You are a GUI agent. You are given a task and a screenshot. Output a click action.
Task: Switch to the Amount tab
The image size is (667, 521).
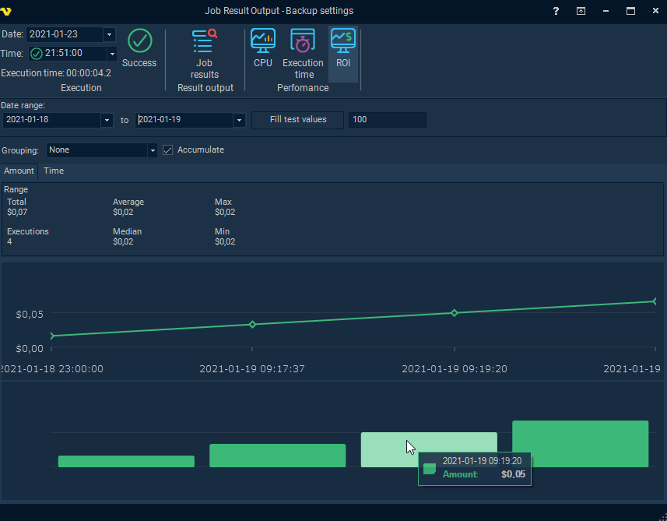pyautogui.click(x=19, y=171)
